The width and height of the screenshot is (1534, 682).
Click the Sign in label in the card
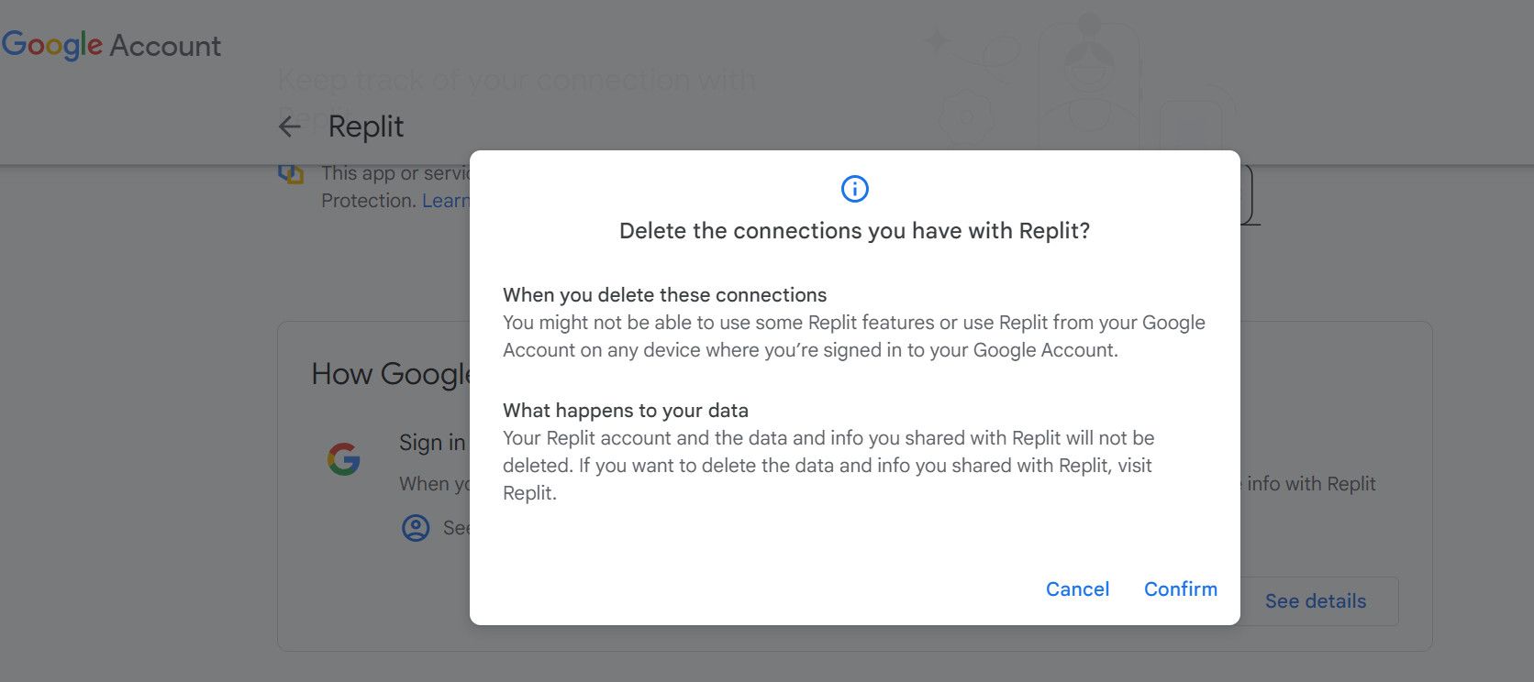(x=432, y=443)
